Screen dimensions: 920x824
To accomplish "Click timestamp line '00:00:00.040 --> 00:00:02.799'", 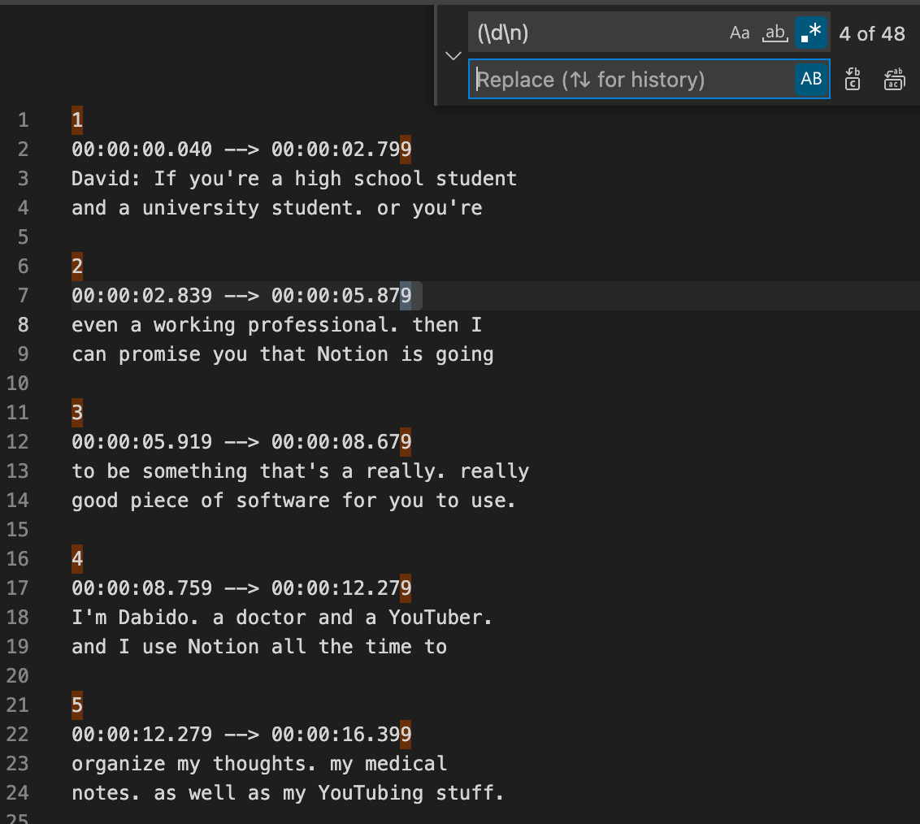I will pyautogui.click(x=241, y=150).
